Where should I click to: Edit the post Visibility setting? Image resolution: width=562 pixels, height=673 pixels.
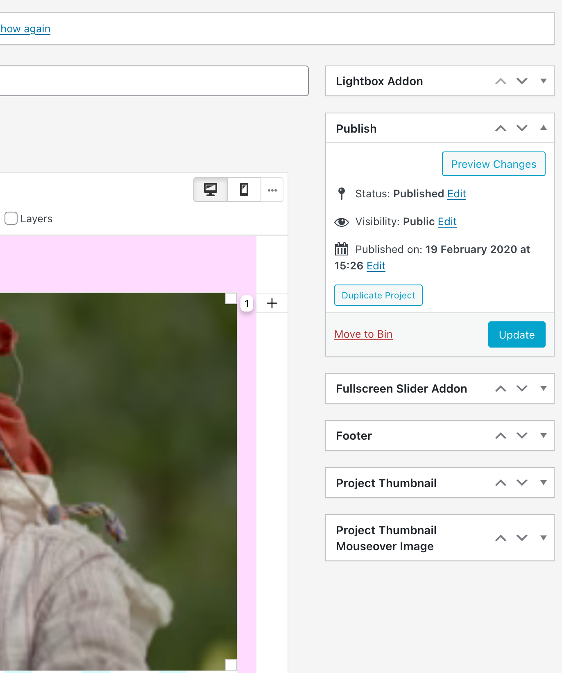tap(447, 221)
